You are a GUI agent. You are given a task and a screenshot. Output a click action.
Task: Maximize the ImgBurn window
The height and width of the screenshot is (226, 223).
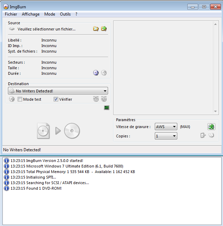[x=204, y=7]
